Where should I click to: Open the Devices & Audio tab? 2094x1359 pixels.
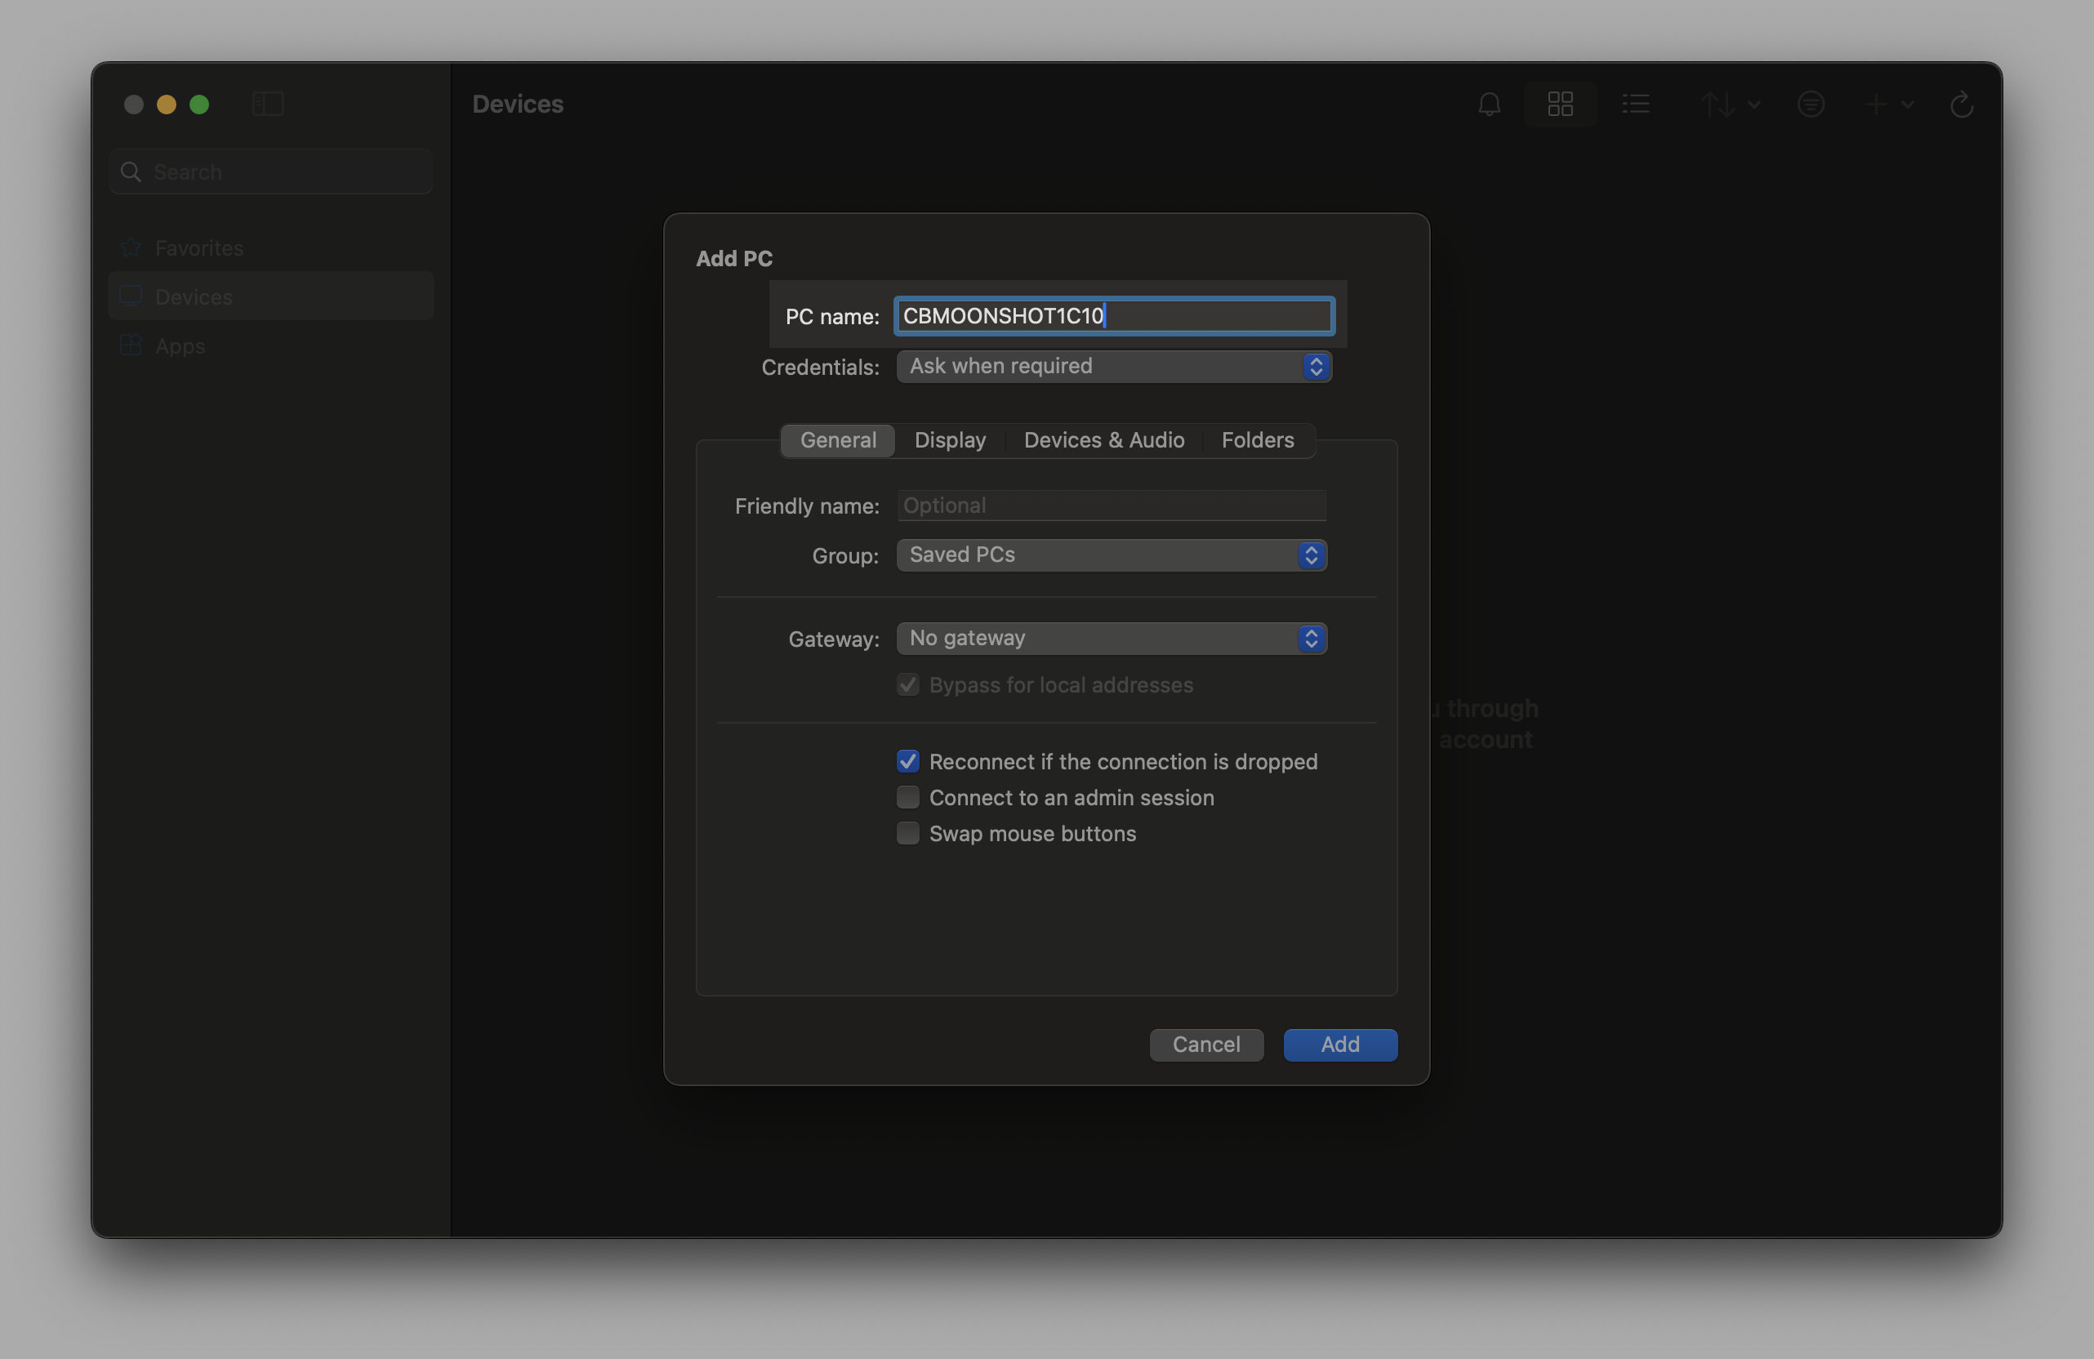pos(1103,440)
